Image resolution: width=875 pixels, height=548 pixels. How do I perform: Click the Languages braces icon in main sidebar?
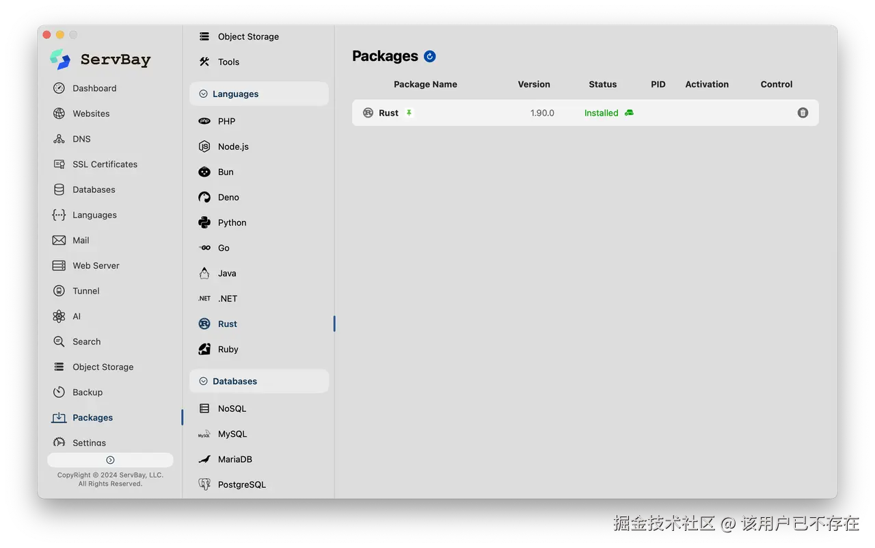coord(59,215)
